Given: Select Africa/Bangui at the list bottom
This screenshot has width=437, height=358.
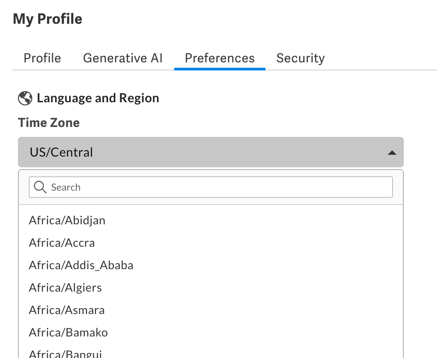Looking at the screenshot, I should click(x=65, y=354).
